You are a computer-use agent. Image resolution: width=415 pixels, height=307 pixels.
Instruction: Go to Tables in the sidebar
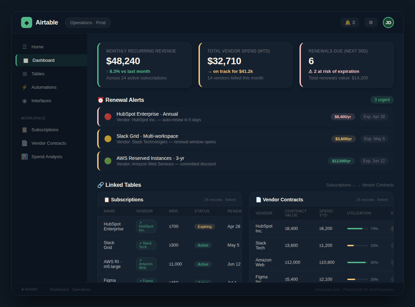[51, 74]
